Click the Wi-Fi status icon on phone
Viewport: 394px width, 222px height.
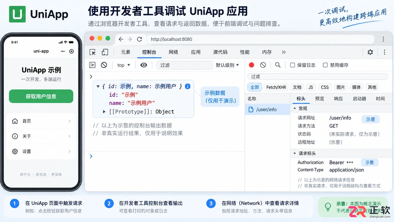point(65,42)
